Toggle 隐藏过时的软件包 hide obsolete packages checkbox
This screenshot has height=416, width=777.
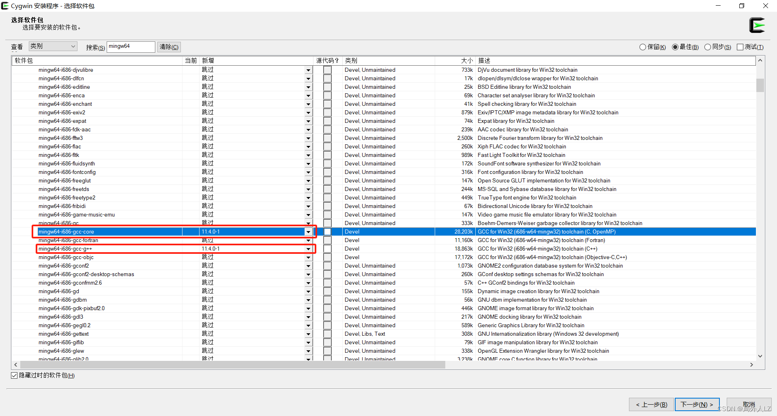tap(15, 375)
